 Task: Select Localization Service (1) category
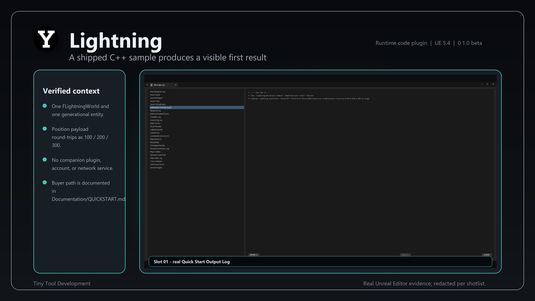point(197,136)
